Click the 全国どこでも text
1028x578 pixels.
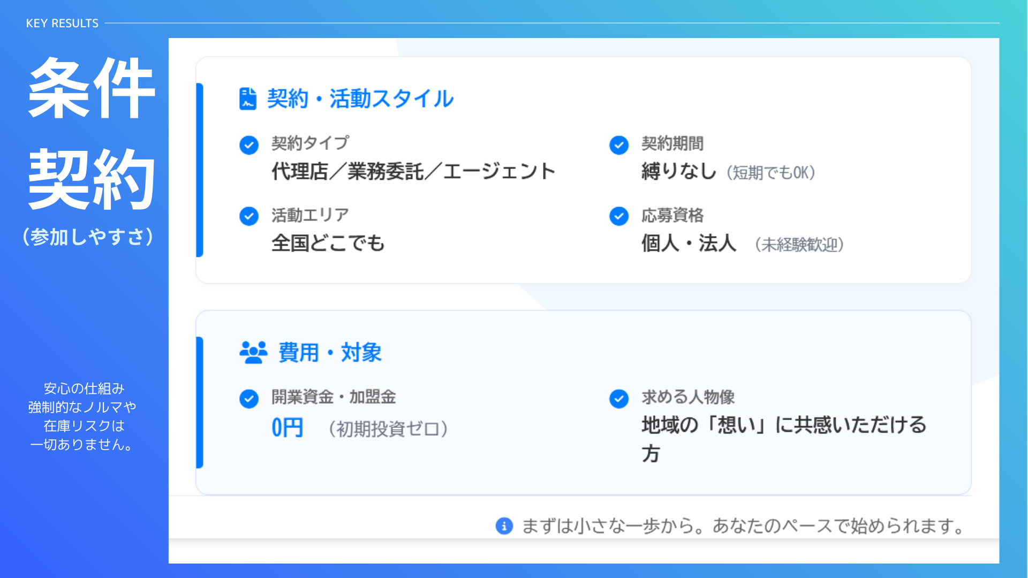328,244
